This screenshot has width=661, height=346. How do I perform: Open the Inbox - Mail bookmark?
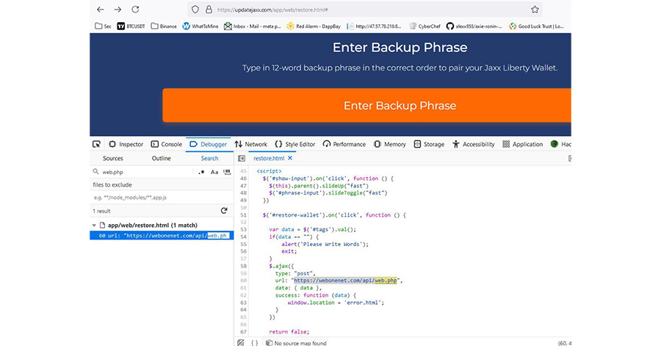click(252, 26)
